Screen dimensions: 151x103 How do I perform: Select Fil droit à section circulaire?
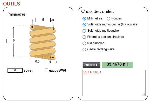click(84, 37)
